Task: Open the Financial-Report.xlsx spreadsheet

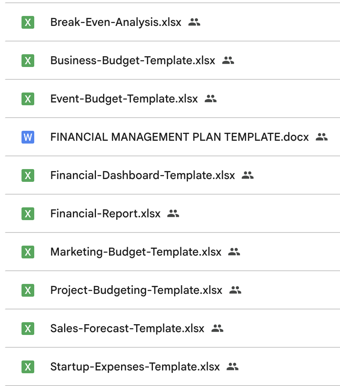Action: coord(105,214)
